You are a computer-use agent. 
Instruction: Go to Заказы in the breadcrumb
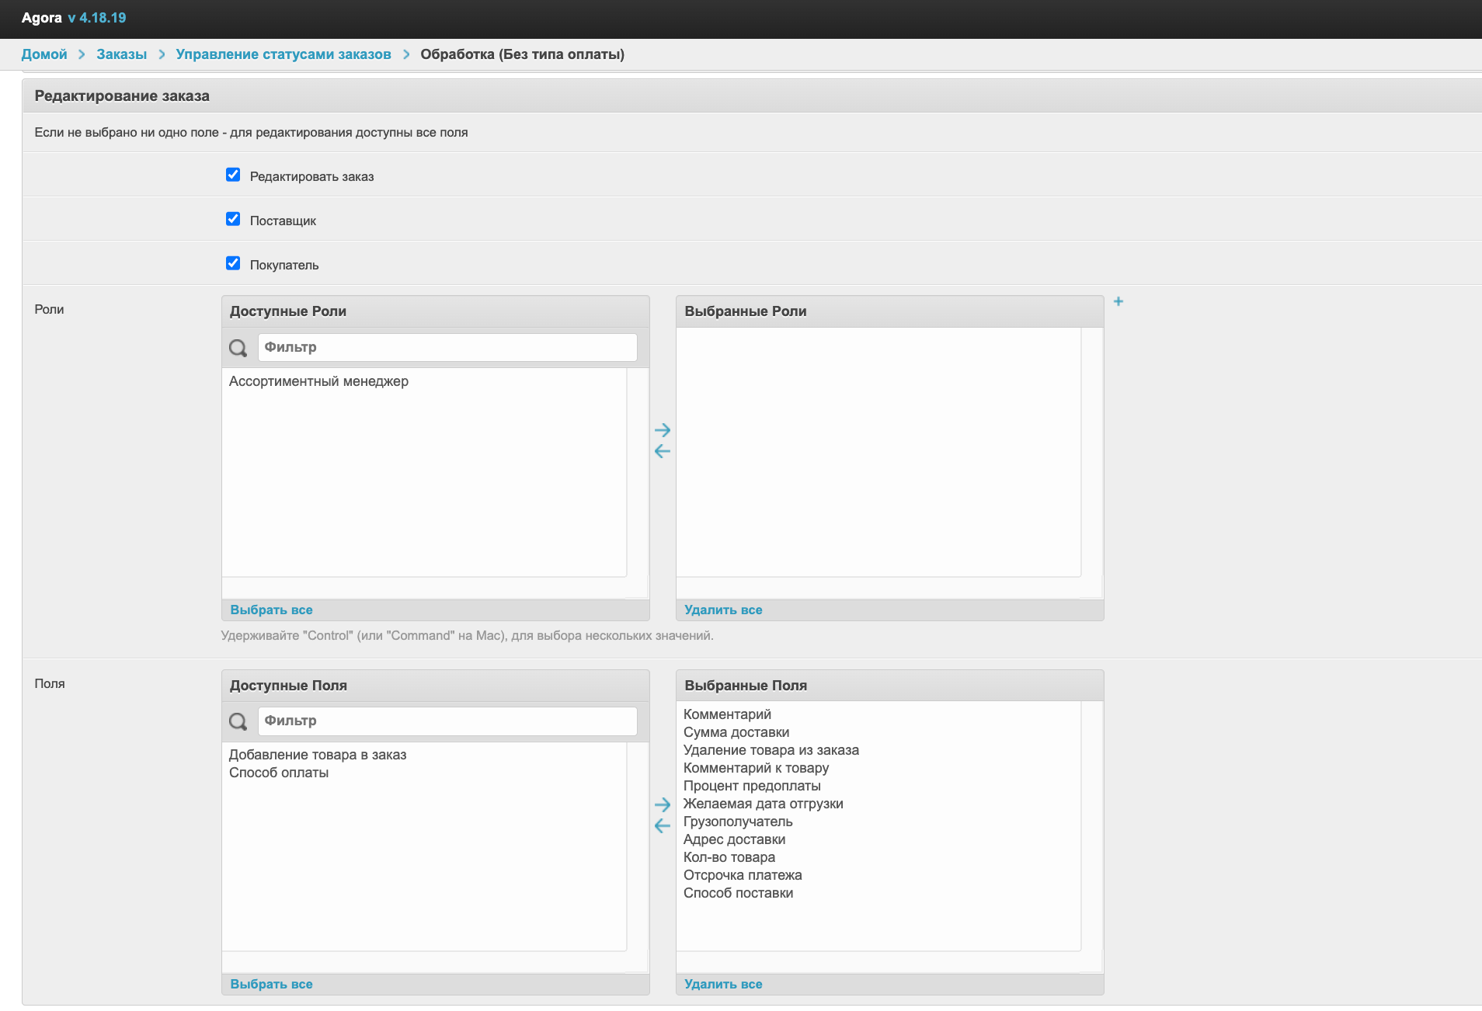click(121, 54)
